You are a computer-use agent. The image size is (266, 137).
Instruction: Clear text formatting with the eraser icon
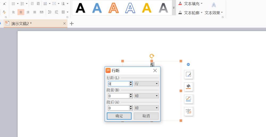point(5,12)
